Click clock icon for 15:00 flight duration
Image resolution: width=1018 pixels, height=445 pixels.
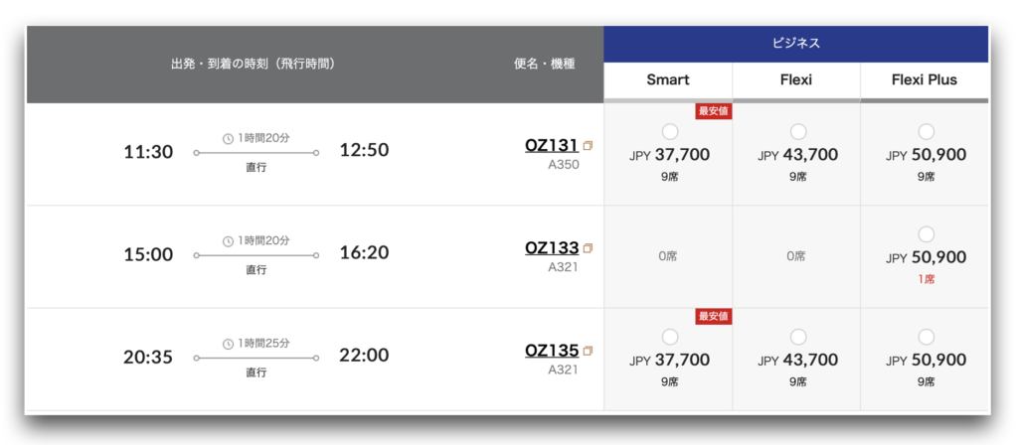pos(228,240)
